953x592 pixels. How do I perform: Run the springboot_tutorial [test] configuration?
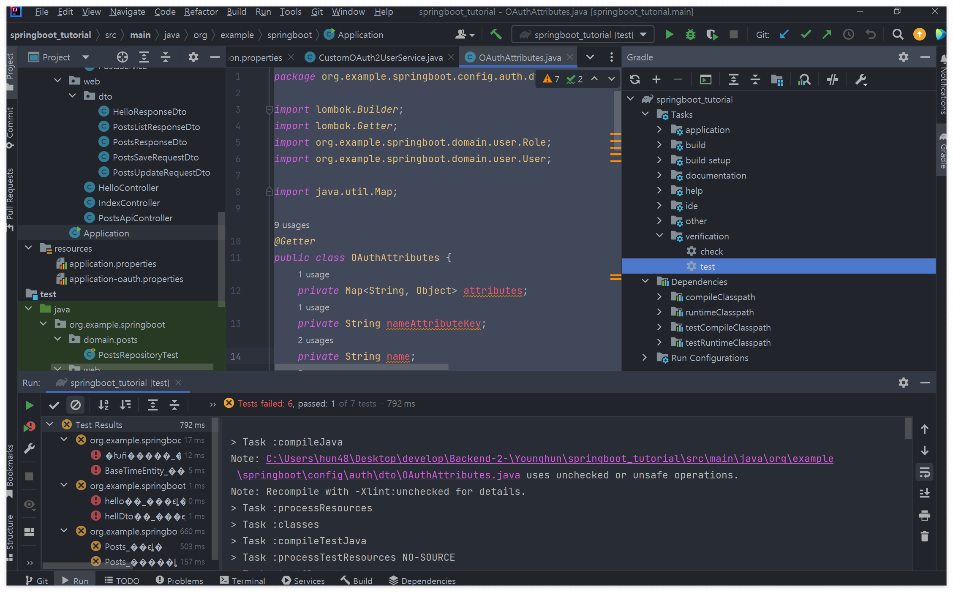[x=669, y=34]
